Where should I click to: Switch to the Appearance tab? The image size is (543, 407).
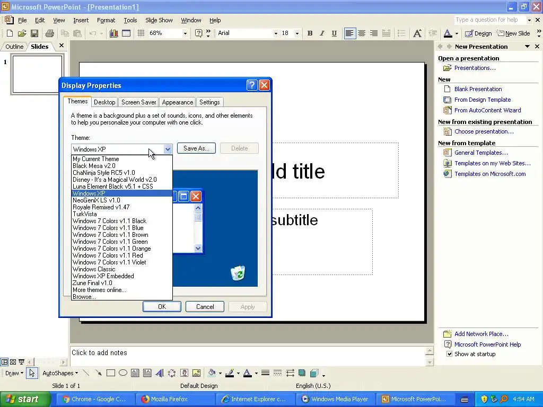coord(177,102)
